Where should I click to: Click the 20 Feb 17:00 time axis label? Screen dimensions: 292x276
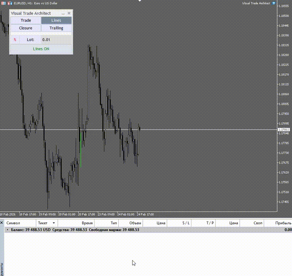[x=86, y=214]
